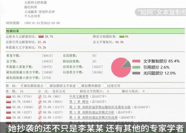Open the 第1章 绪论 link
Screen dimensions: 186x133
pyautogui.click(x=79, y=102)
